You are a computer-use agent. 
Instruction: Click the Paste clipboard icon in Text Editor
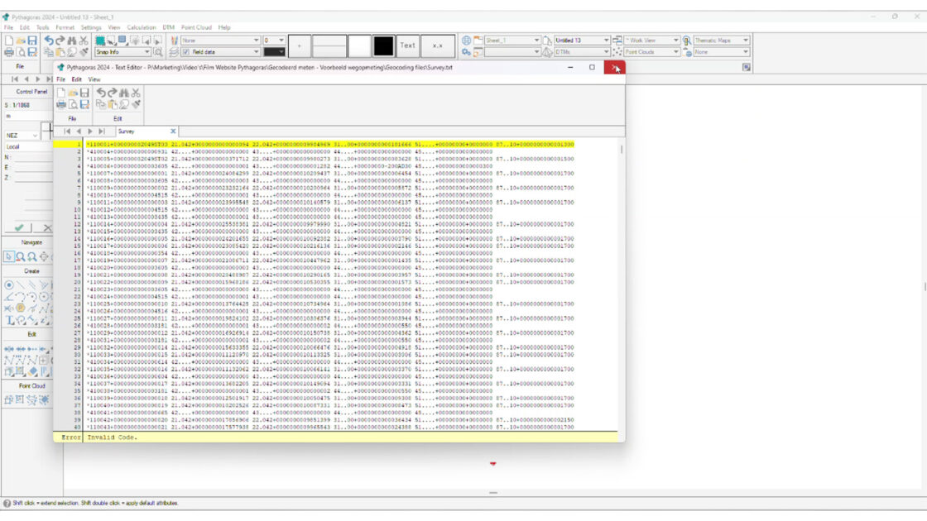[113, 104]
